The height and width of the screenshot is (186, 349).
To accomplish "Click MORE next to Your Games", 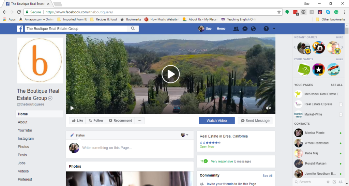I will tap(339, 59).
